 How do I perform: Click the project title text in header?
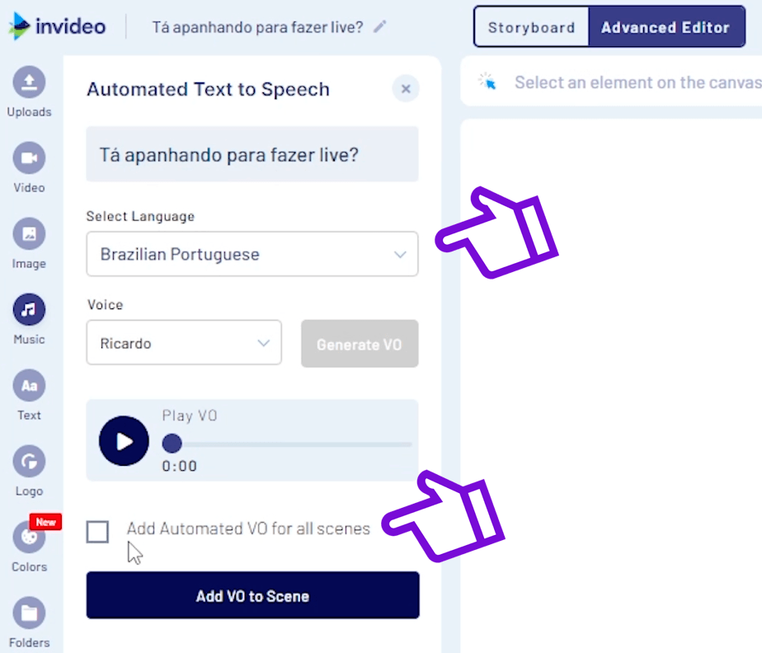[257, 27]
